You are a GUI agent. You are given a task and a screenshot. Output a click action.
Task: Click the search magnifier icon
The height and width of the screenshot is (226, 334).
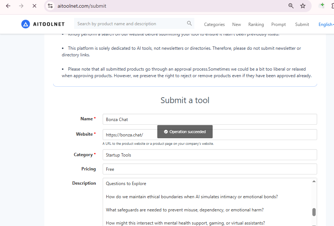point(189,23)
